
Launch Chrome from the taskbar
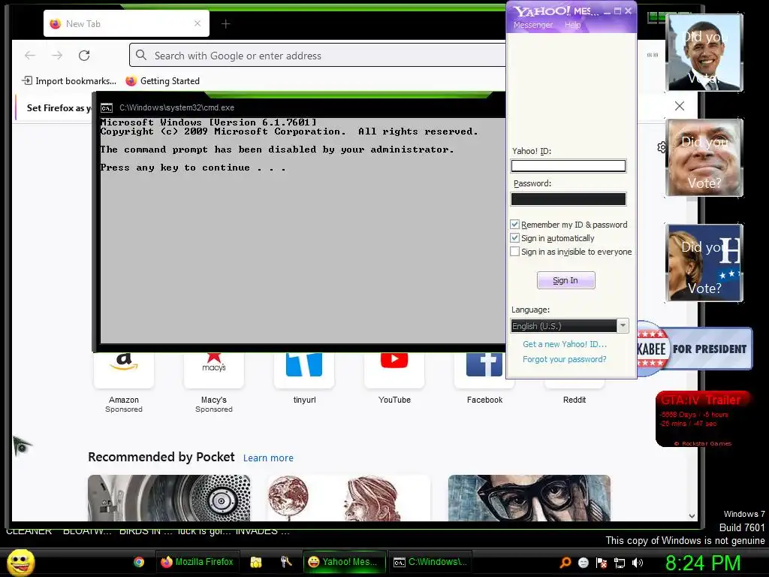[139, 562]
